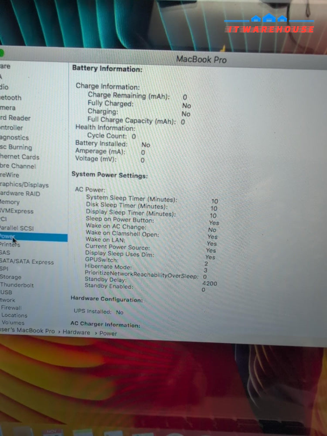Choose Disc Burning in the sidebar

16,147
